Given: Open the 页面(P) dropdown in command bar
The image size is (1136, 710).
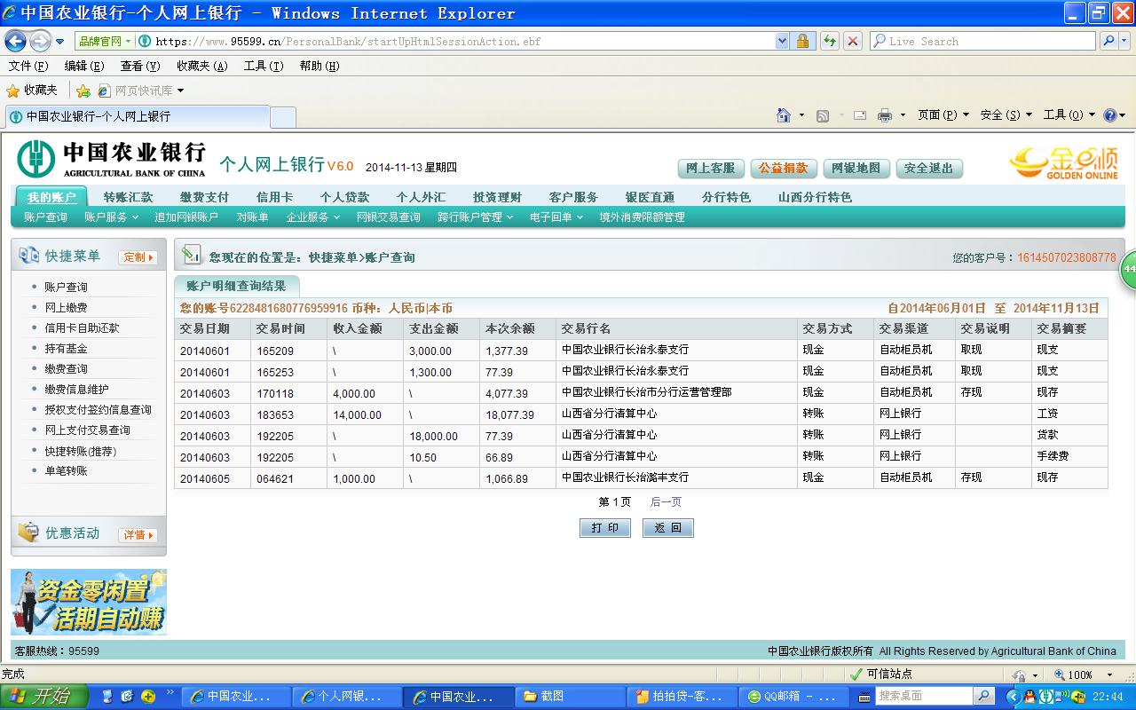Looking at the screenshot, I should pos(943,115).
